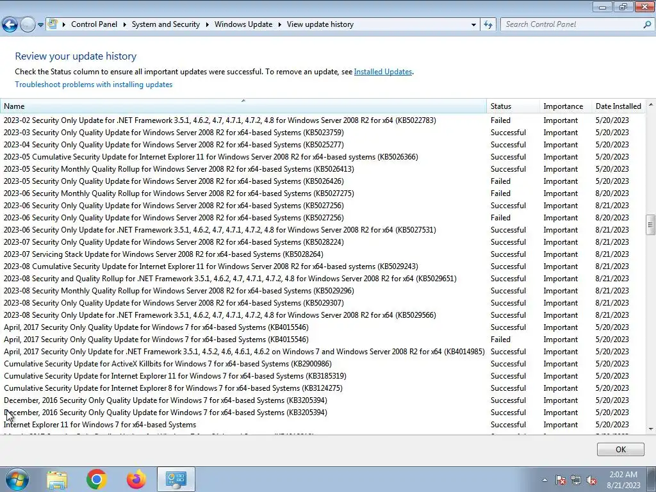Open Control Panel breadcrumb
656x492 pixels.
(94, 24)
